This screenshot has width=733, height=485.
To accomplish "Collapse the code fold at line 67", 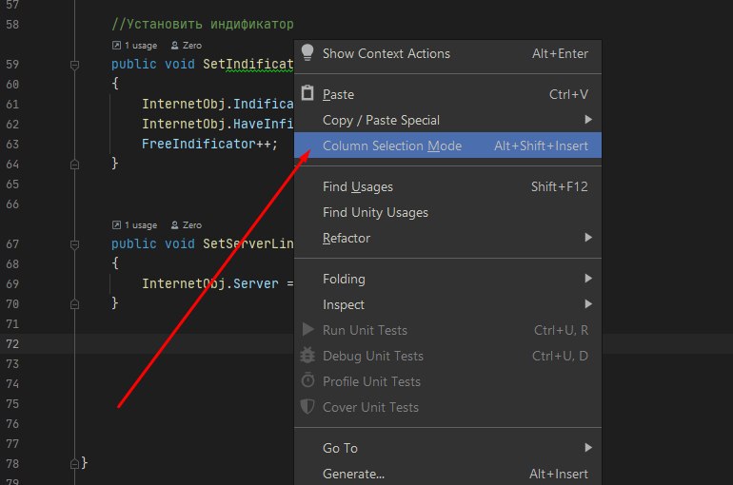I will pyautogui.click(x=74, y=244).
